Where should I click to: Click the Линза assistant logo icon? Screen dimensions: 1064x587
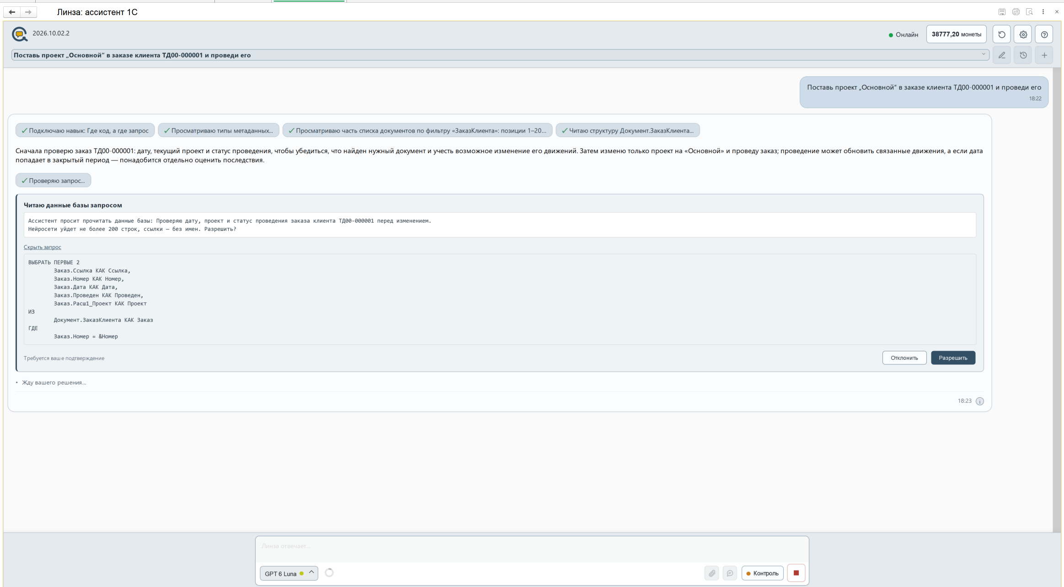(20, 34)
